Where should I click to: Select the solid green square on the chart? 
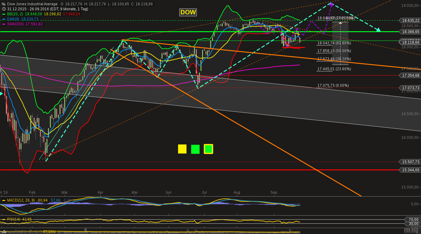(195, 149)
